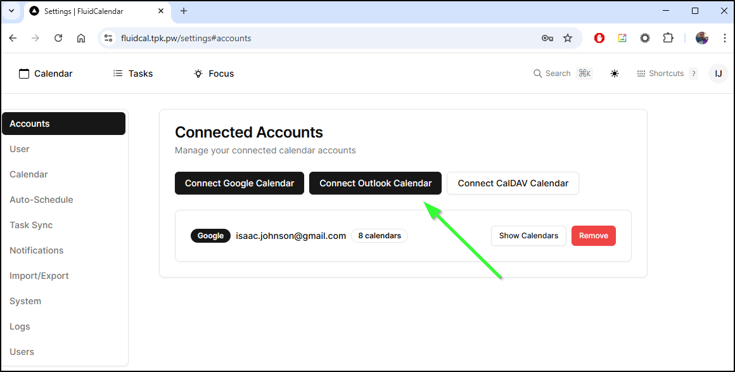The width and height of the screenshot is (735, 372).
Task: Click the Google provider badge
Action: tap(210, 236)
